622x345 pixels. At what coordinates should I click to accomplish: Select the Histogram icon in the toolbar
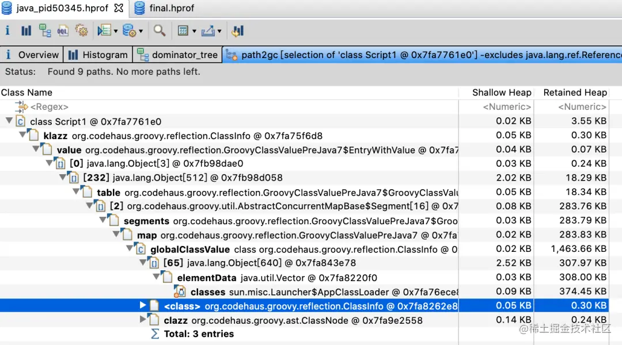pyautogui.click(x=26, y=30)
